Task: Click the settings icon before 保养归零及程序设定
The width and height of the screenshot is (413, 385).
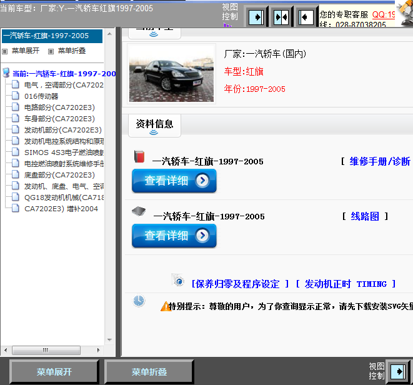Action: [178, 280]
